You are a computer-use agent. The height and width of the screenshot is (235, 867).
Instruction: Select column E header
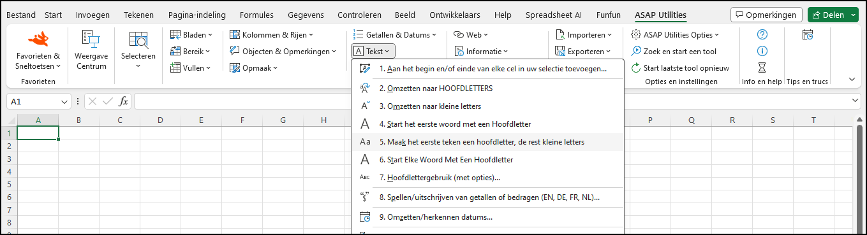tap(201, 120)
